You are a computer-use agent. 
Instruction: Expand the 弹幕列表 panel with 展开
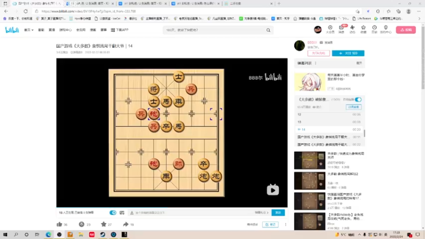[359, 63]
